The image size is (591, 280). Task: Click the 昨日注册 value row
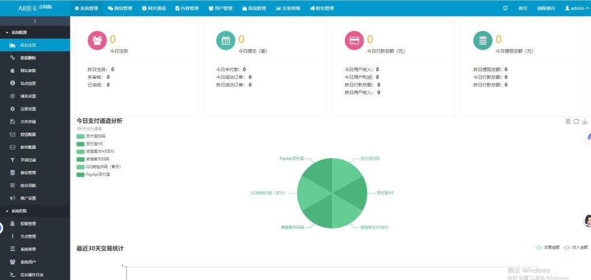point(101,69)
